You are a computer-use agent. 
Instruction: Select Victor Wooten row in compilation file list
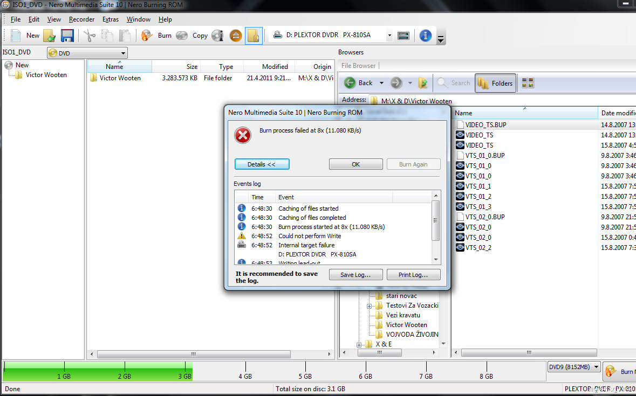(x=210, y=78)
